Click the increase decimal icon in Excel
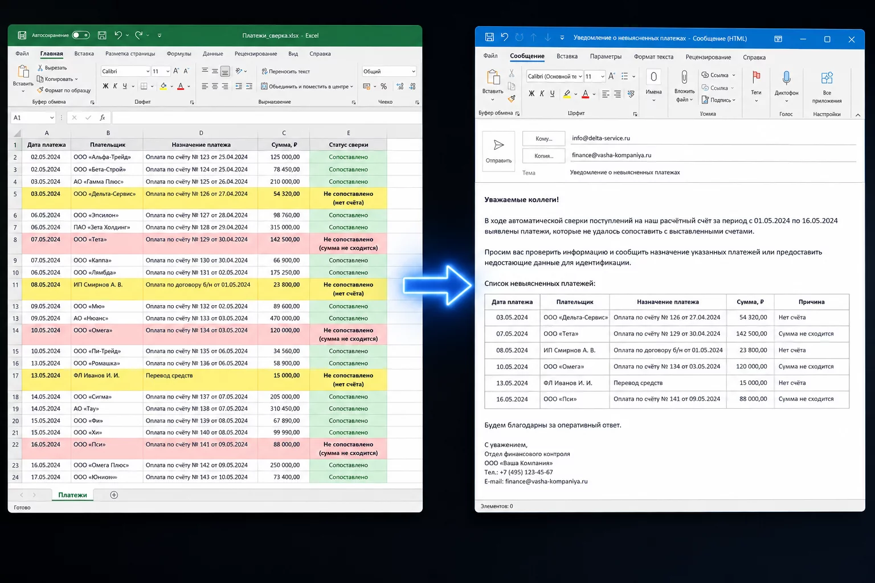Image resolution: width=875 pixels, height=583 pixels. click(400, 87)
